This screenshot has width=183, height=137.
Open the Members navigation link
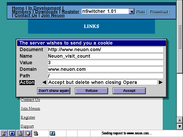coord(22,12)
